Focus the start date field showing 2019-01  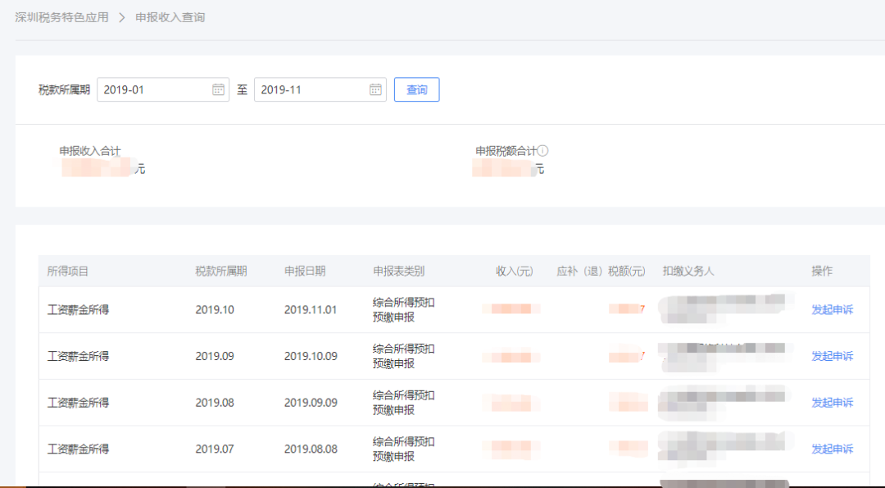coord(152,89)
